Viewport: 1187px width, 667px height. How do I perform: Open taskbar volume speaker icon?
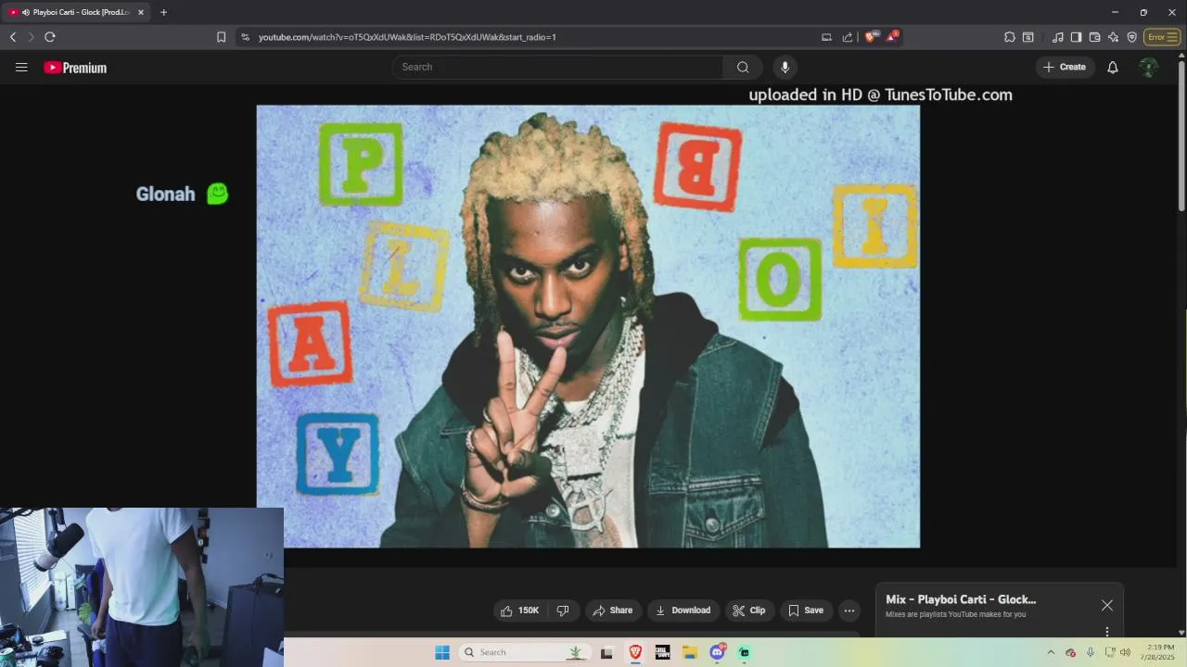coord(1125,652)
